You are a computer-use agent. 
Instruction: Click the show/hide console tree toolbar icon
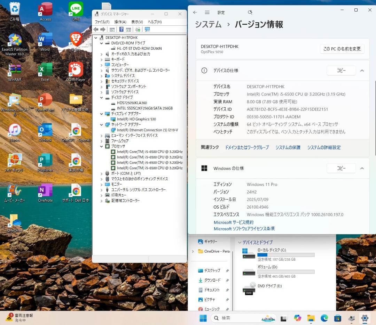coord(111,29)
